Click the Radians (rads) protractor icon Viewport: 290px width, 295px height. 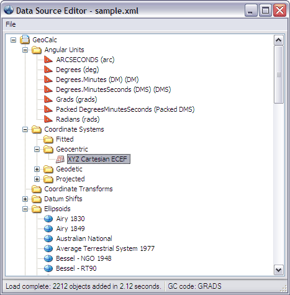click(48, 119)
